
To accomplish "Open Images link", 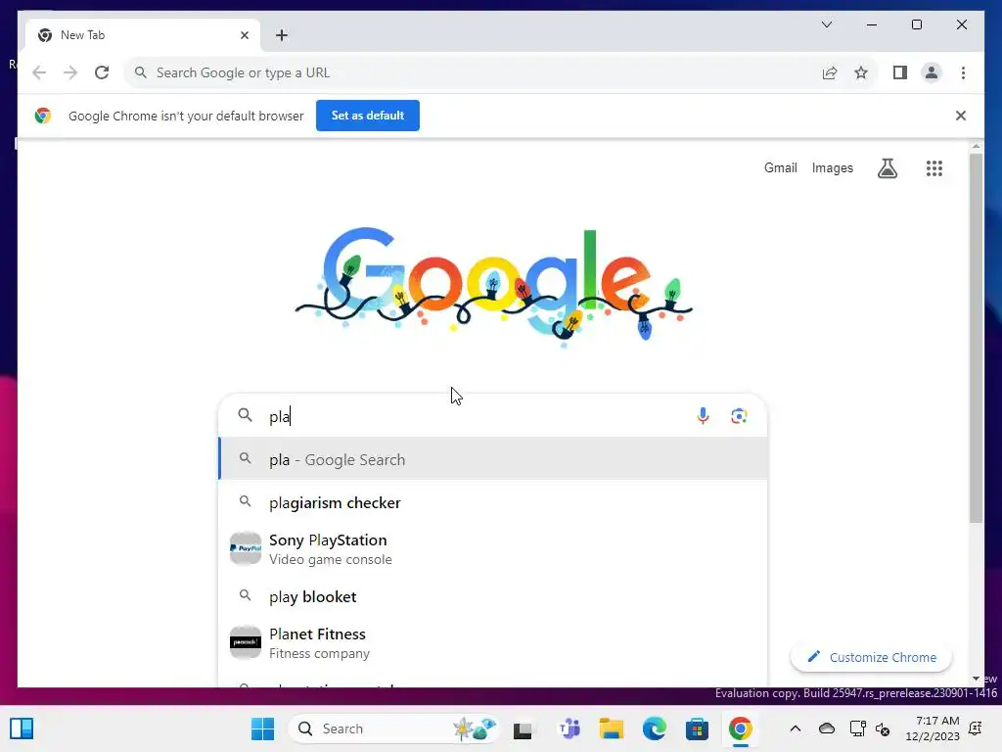I will click(x=832, y=167).
